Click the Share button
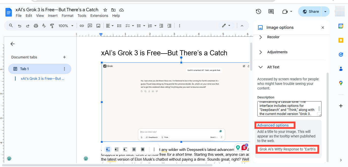The width and height of the screenshot is (348, 167). click(x=310, y=11)
